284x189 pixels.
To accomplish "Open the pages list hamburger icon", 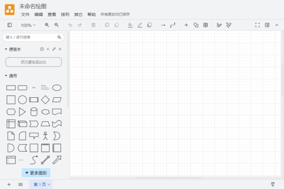I will click(x=20, y=184).
